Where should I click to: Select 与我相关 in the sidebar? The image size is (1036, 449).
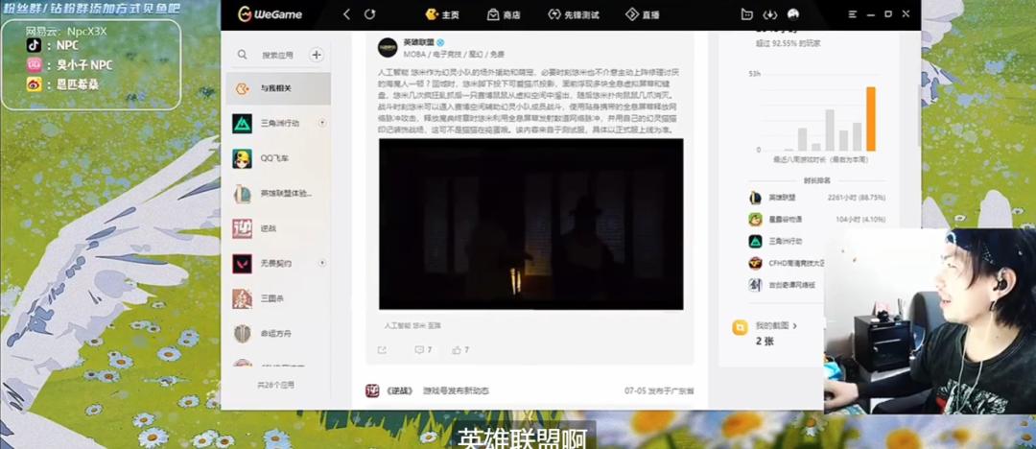point(278,88)
